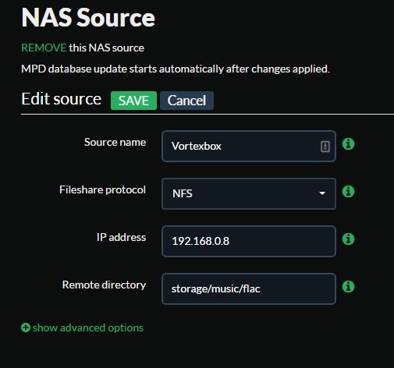
Task: Open the Fileshare protocol NFS dropdown
Action: point(249,193)
